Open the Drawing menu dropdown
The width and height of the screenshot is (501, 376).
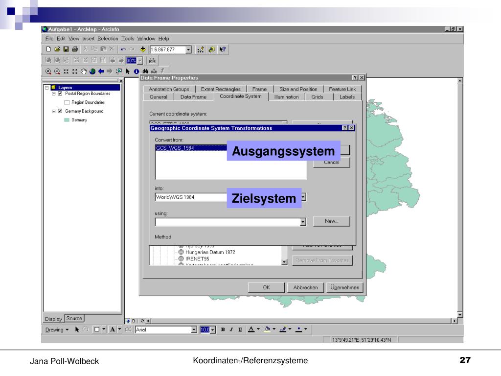coord(57,329)
